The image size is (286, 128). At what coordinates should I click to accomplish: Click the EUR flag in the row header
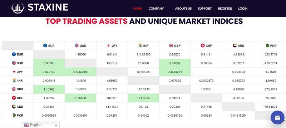(14, 54)
